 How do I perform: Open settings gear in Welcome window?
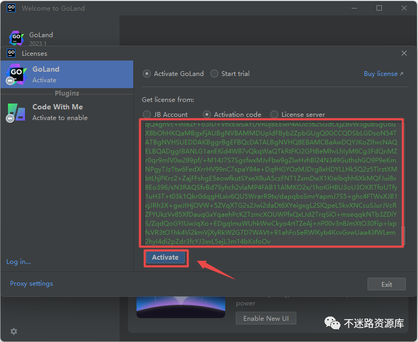pos(14,331)
